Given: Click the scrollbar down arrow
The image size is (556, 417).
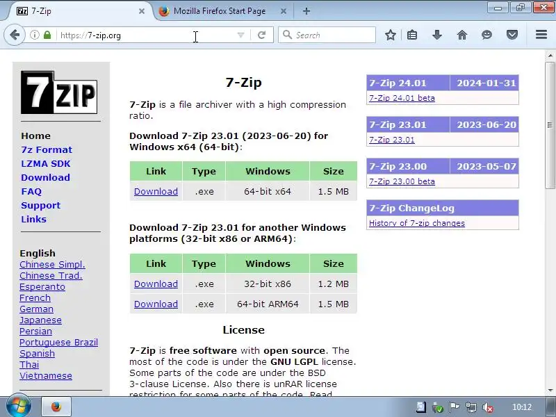Looking at the screenshot, I should coord(550,391).
